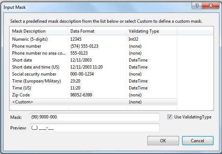Click DateTime cell in Short date row
Viewport: 222px width, 154px height.
click(138, 60)
